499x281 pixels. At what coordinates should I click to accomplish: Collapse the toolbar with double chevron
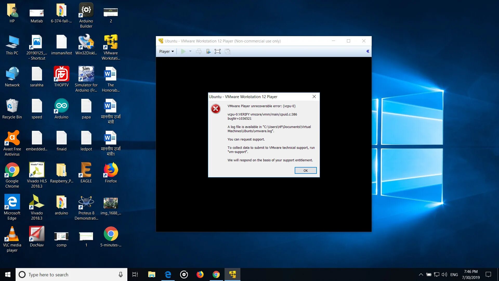[x=367, y=51]
